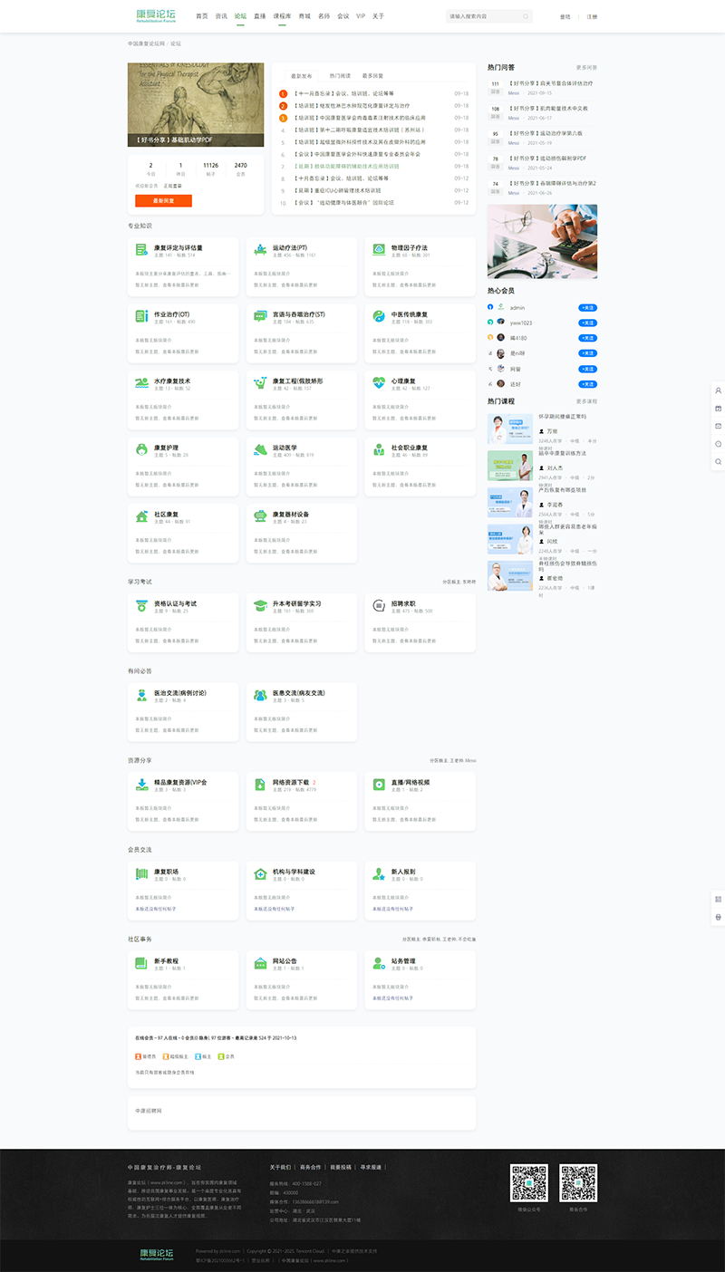The height and width of the screenshot is (1272, 725).
Task: Follow the user admin with 关注 button
Action: [x=587, y=307]
